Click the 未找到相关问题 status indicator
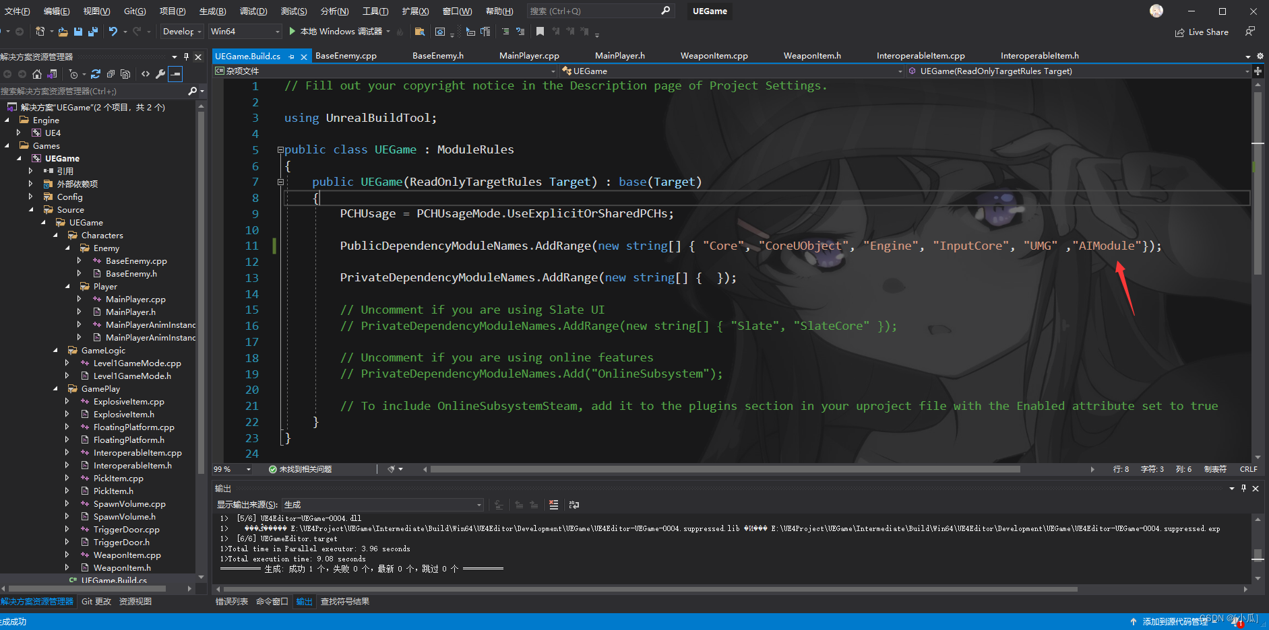The width and height of the screenshot is (1269, 630). point(300,469)
